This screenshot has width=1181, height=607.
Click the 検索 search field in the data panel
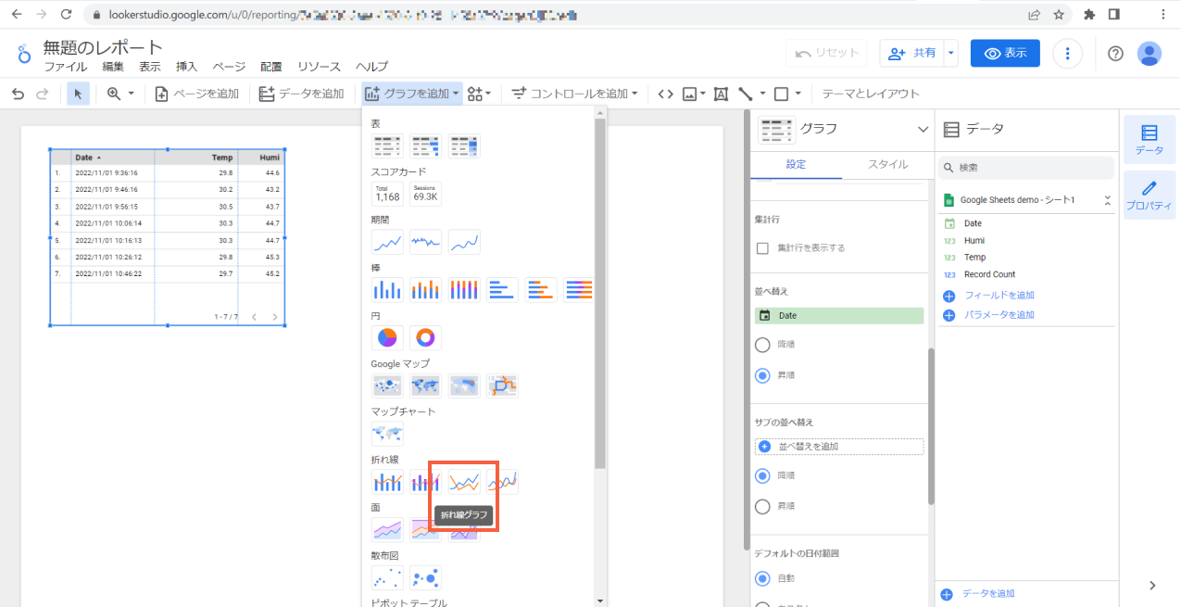pyautogui.click(x=1025, y=167)
